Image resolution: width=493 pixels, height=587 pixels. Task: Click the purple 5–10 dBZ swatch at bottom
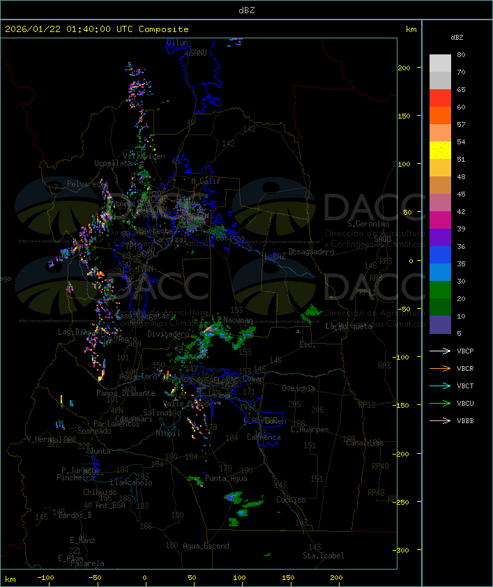coord(440,325)
